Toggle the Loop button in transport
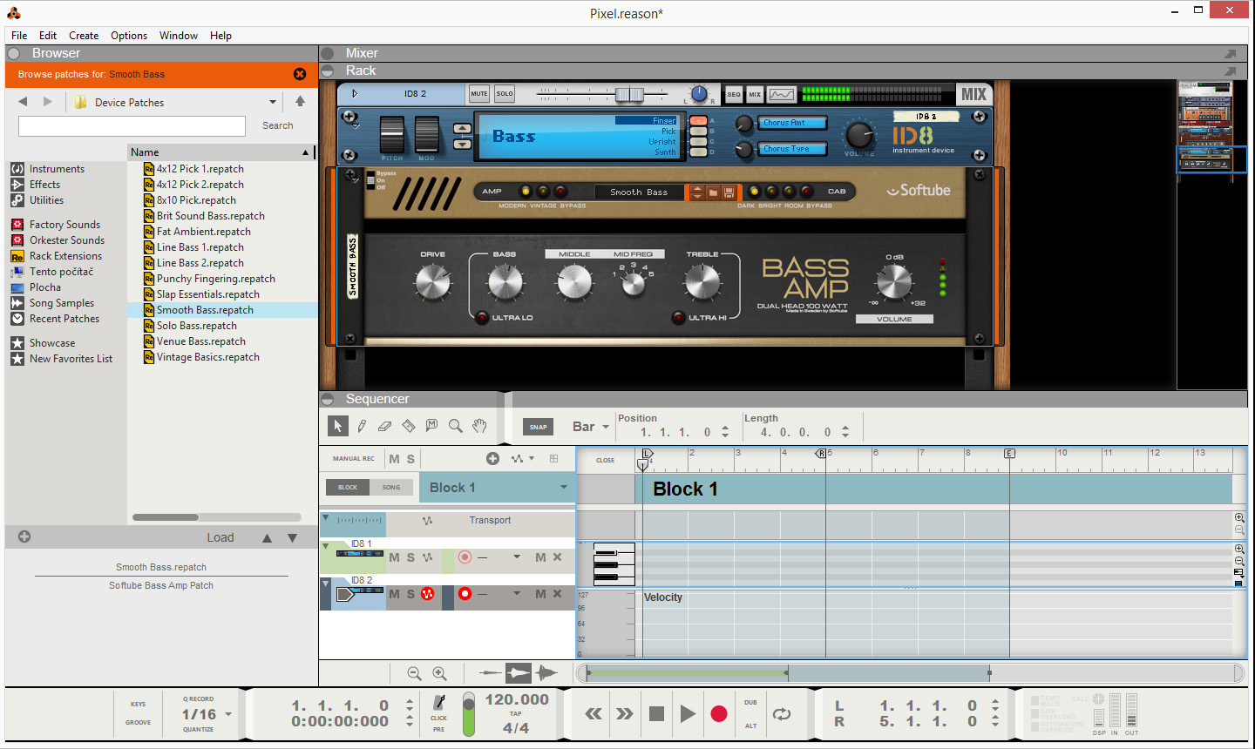 pos(782,714)
